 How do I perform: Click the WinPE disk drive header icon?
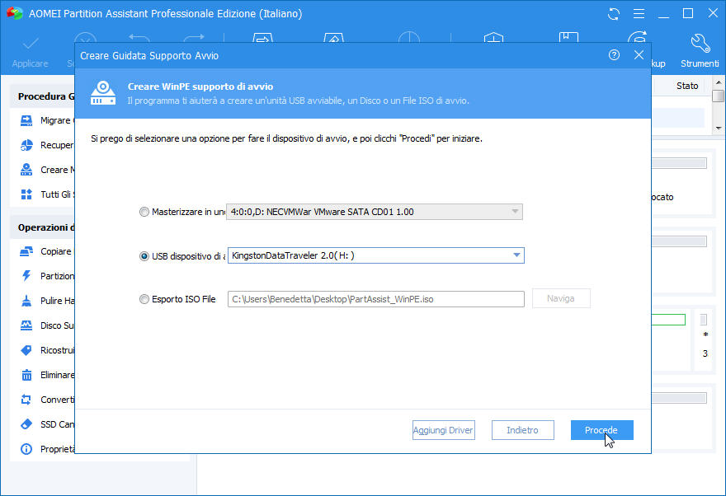click(103, 93)
